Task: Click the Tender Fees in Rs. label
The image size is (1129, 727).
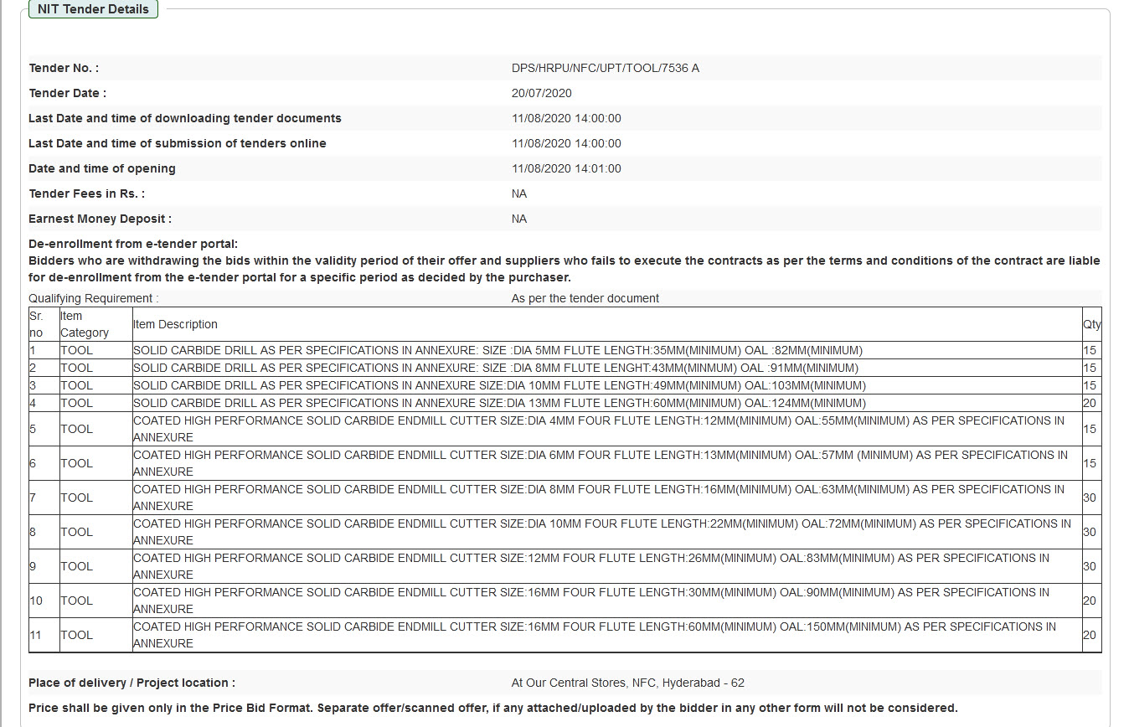Action: 86,193
